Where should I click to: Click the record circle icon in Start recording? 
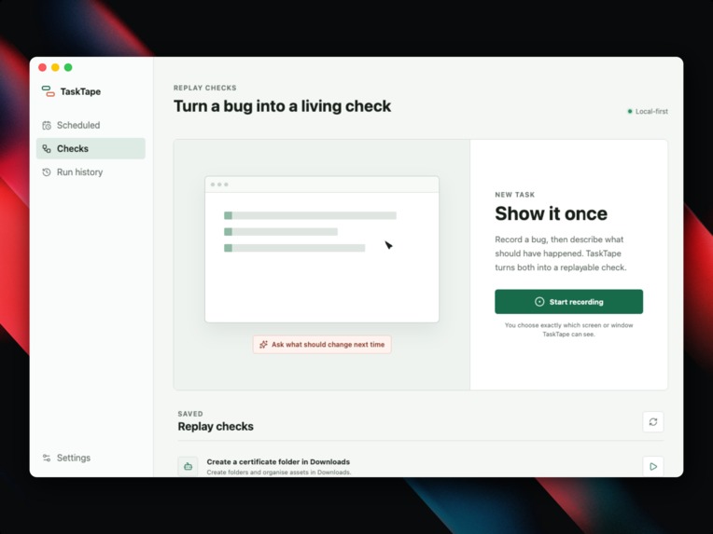[x=539, y=302]
